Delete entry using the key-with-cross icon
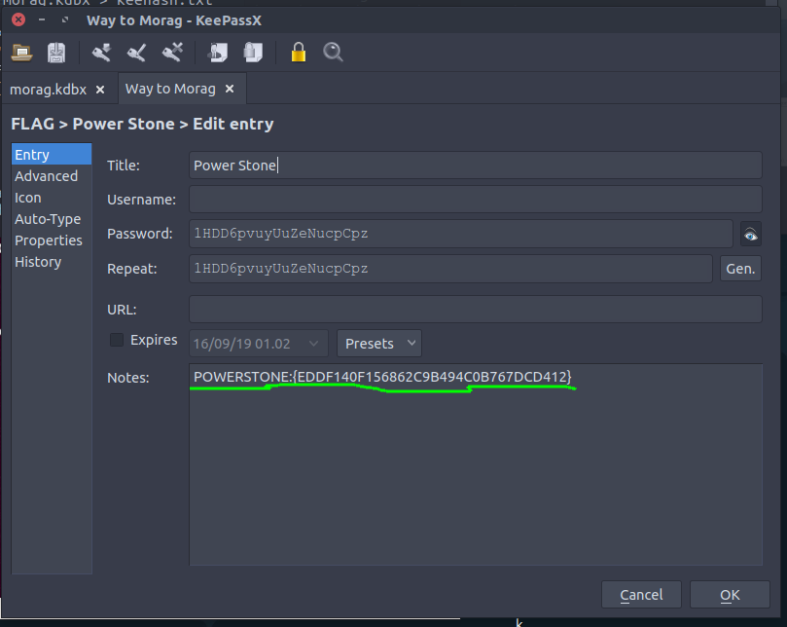This screenshot has height=627, width=787. point(171,52)
